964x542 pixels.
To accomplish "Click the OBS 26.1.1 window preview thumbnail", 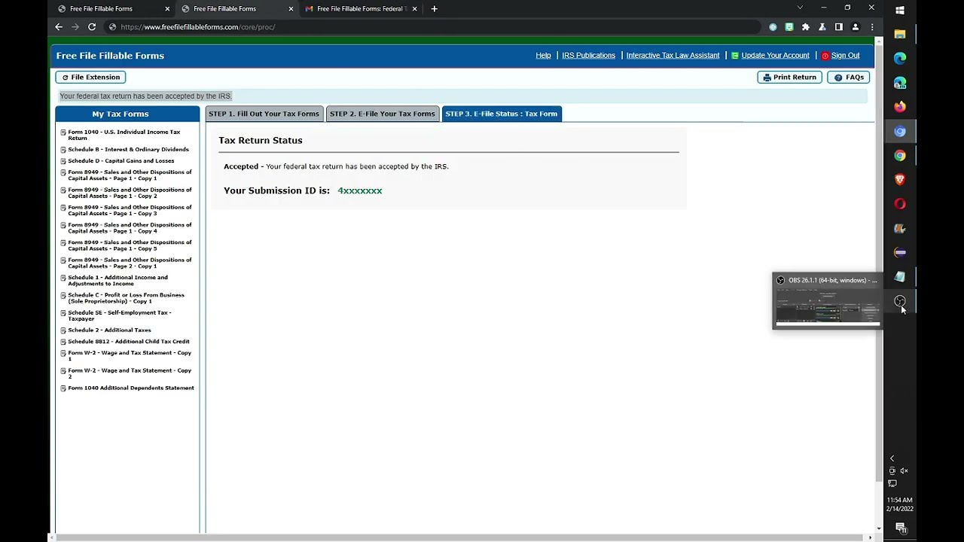I will click(x=828, y=306).
